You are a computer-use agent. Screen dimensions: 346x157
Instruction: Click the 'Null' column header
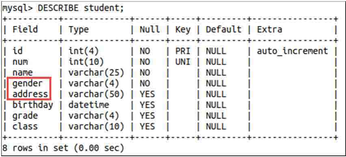point(149,29)
